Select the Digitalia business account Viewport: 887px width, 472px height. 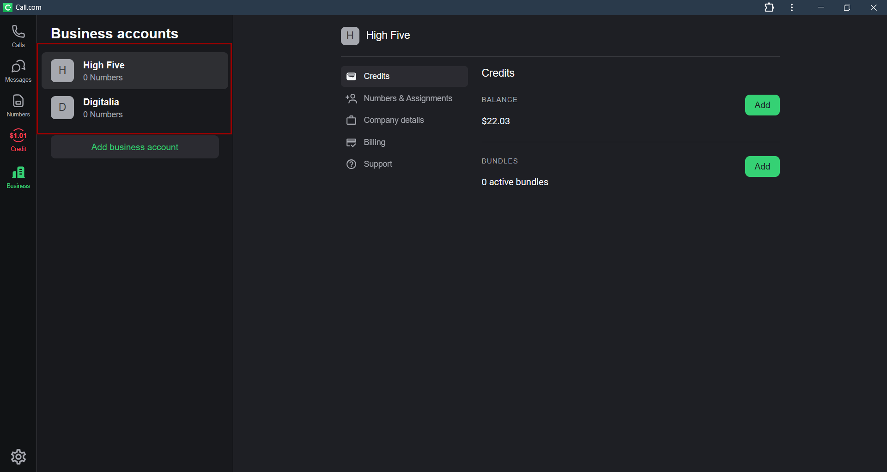click(134, 108)
